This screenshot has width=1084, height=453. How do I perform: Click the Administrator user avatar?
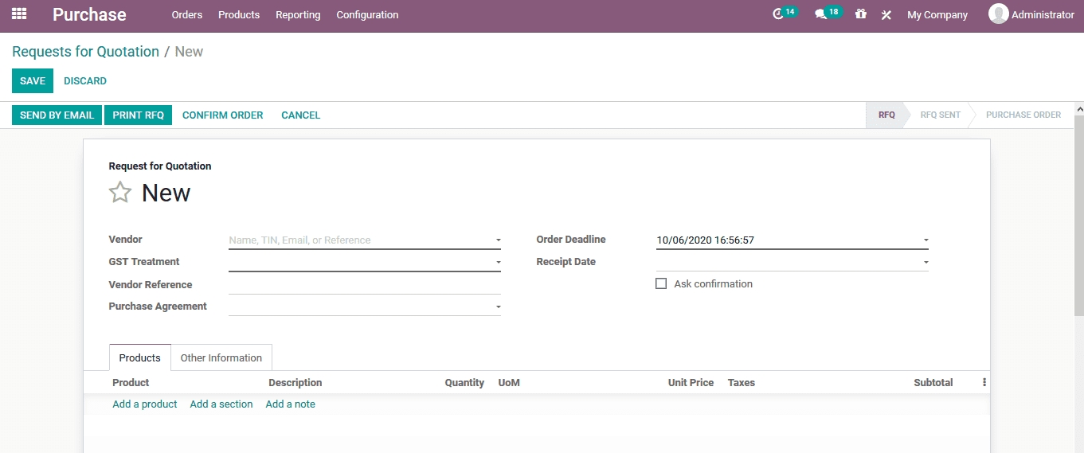click(x=998, y=14)
